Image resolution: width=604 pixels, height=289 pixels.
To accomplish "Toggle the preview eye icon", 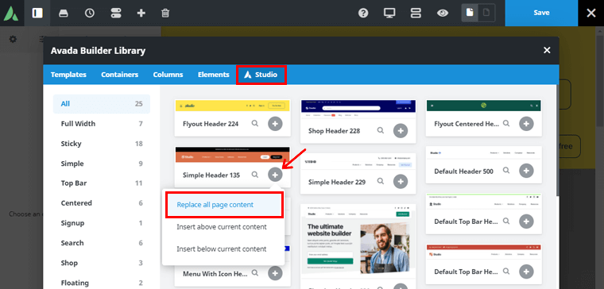I will [443, 13].
